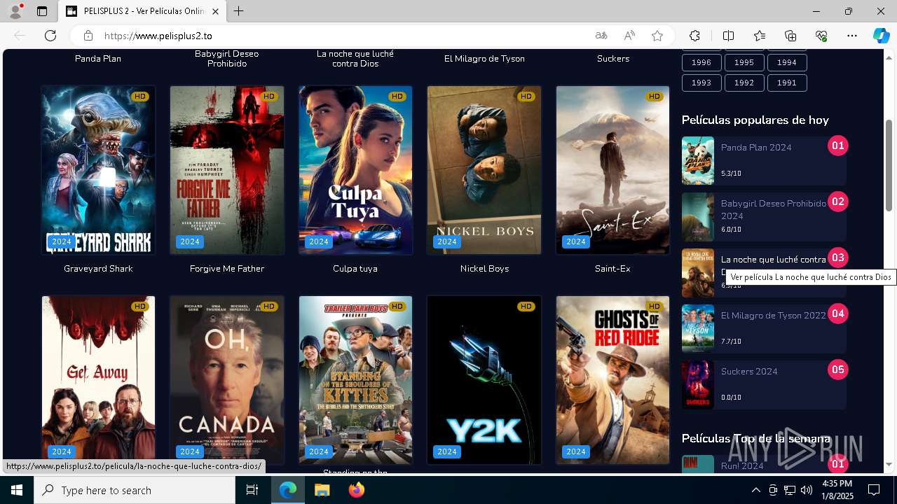Screen dimensions: 897x504
Task: Click the Culpa tuya title text
Action: coord(355,269)
